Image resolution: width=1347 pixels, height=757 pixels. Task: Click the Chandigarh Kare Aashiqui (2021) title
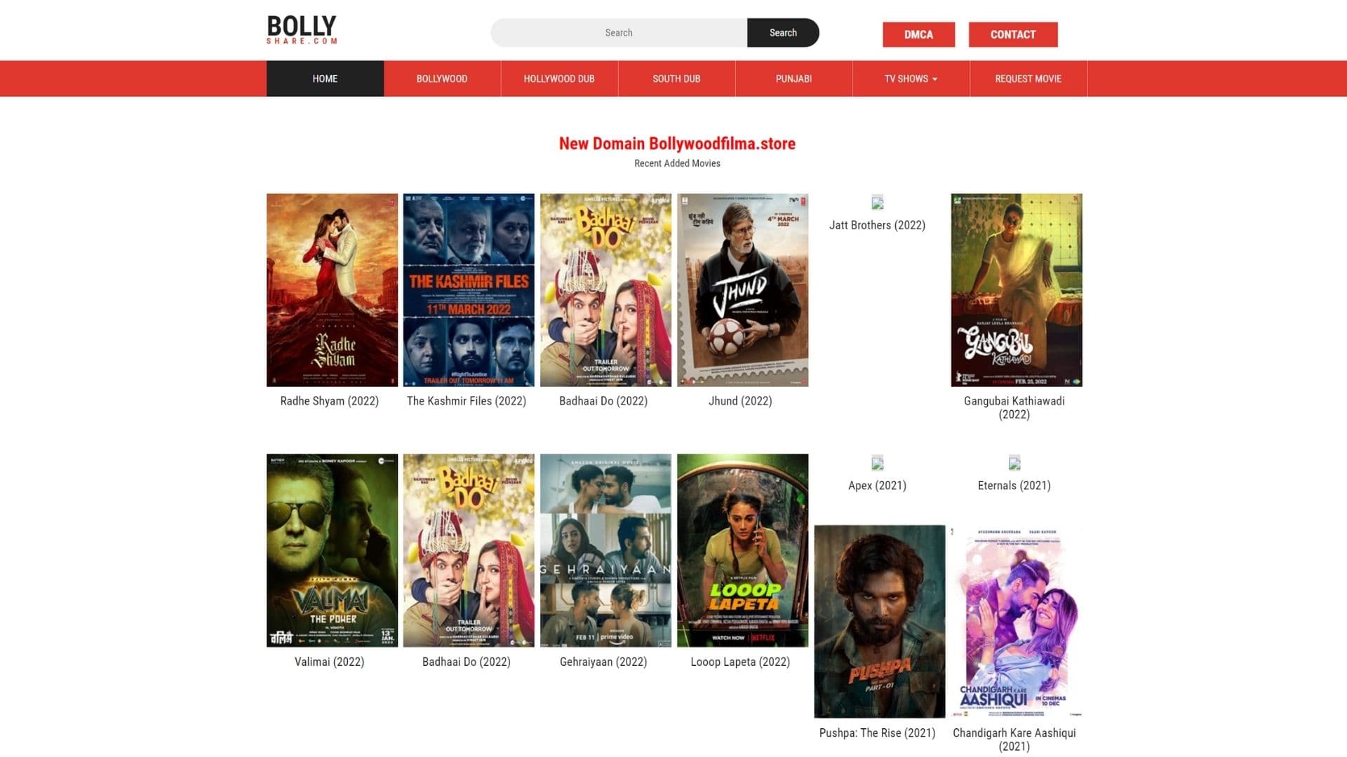[x=1014, y=739]
